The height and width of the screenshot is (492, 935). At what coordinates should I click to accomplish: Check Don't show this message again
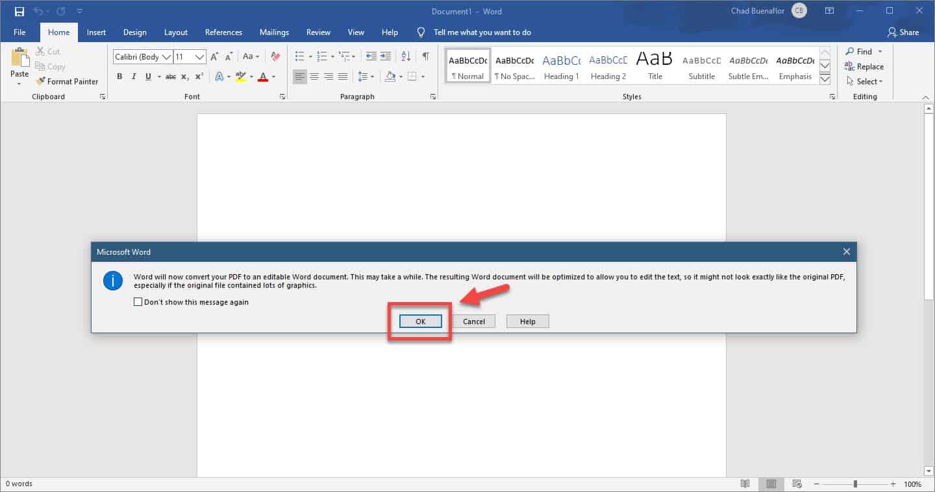tap(138, 302)
